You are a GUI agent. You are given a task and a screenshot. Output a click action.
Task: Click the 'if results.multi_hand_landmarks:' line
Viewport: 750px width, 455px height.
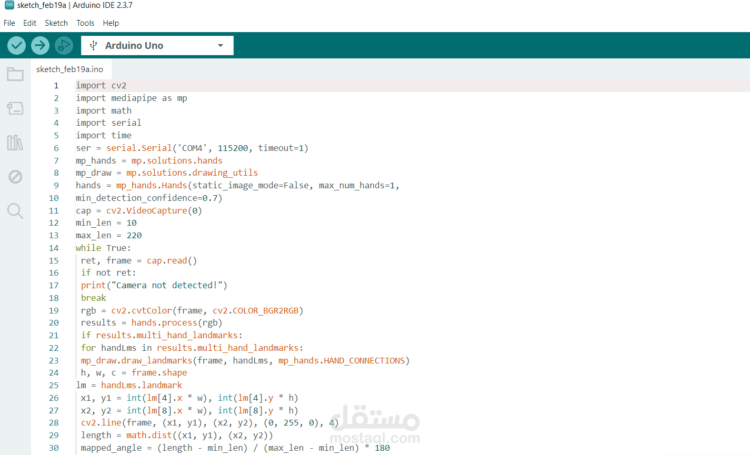(162, 336)
